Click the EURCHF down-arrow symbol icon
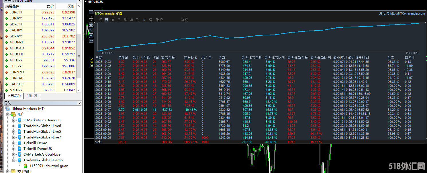Screen dimensions: 427x173 point(6,12)
